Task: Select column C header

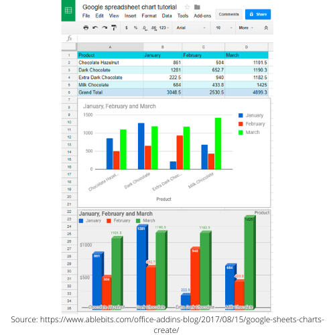Action: 204,47
